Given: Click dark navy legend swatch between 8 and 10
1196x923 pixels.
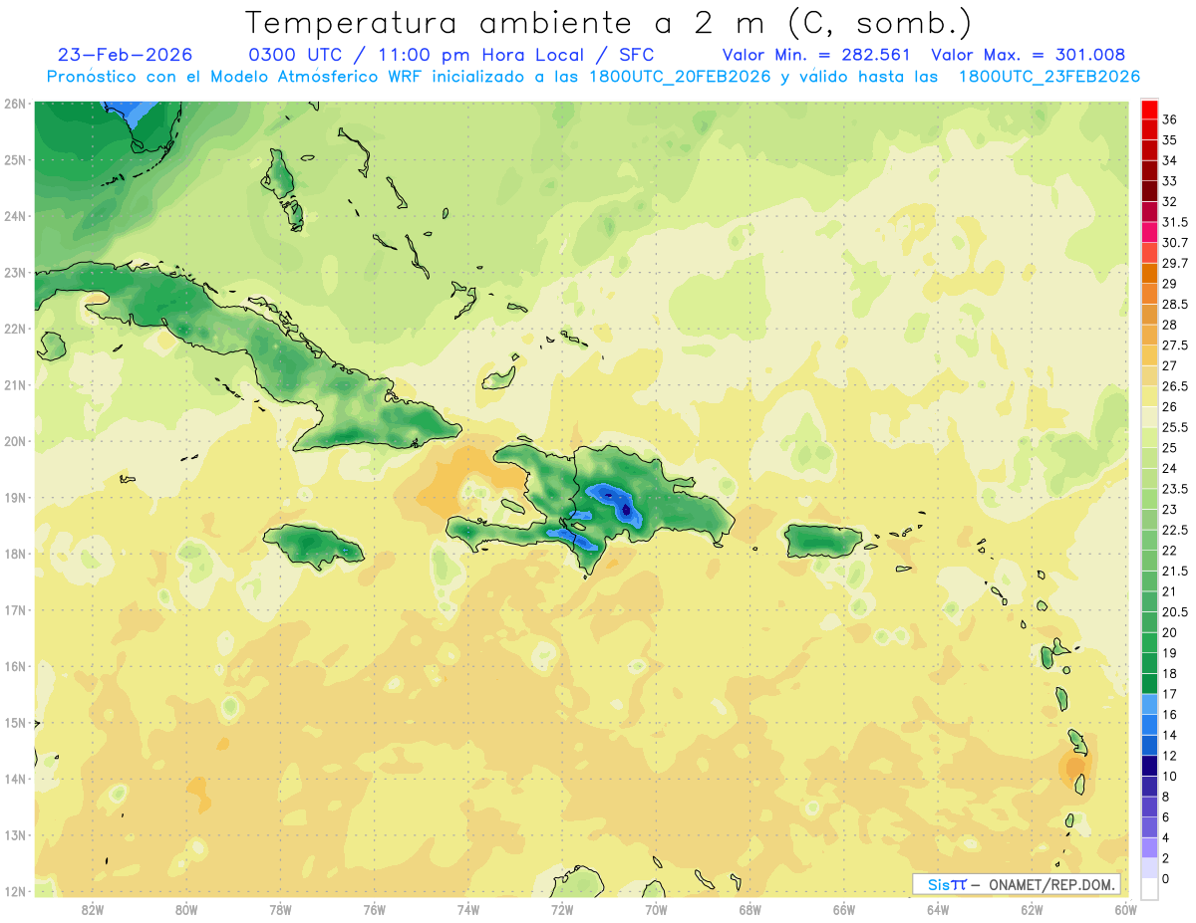Looking at the screenshot, I should pos(1149,786).
